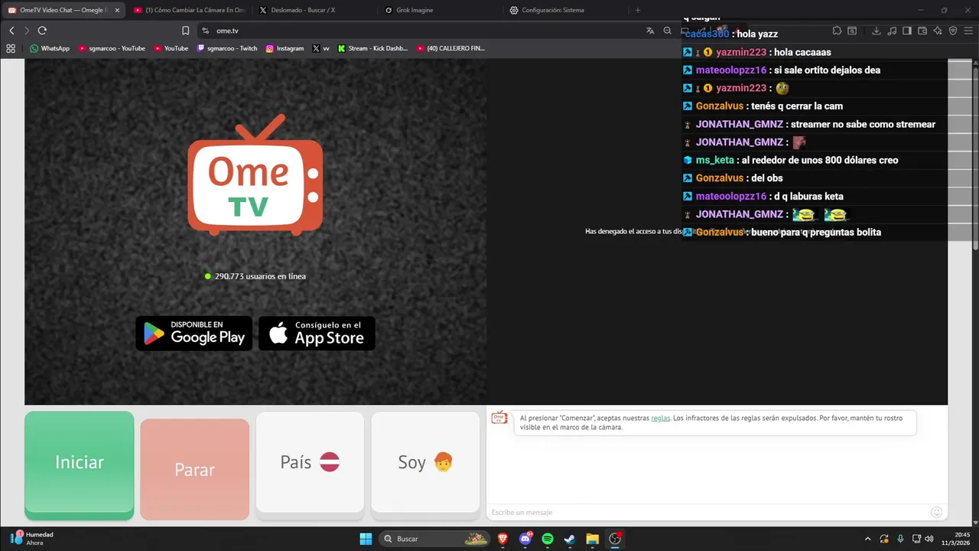
Task: Close the OmeTV Video Chat tab
Action: pyautogui.click(x=117, y=10)
